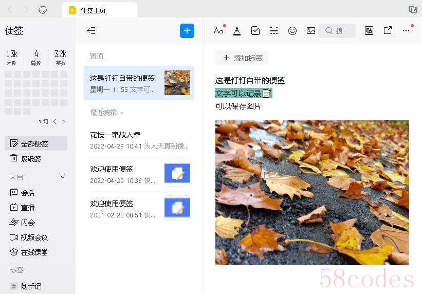
Task: Open the Aa text style tool
Action: tap(218, 31)
